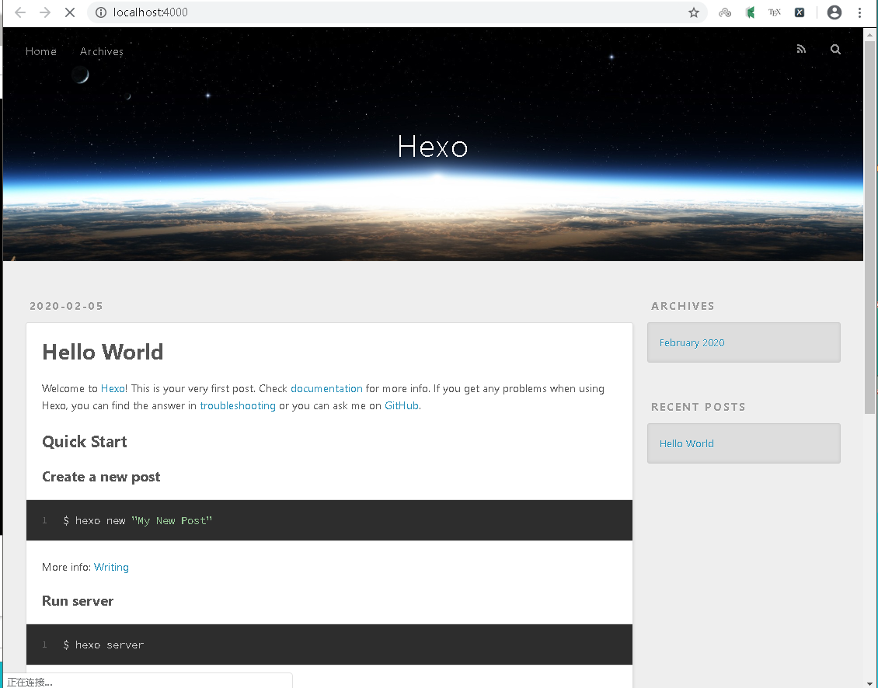Click the browser forward arrow
This screenshot has width=878, height=688.
pyautogui.click(x=45, y=12)
